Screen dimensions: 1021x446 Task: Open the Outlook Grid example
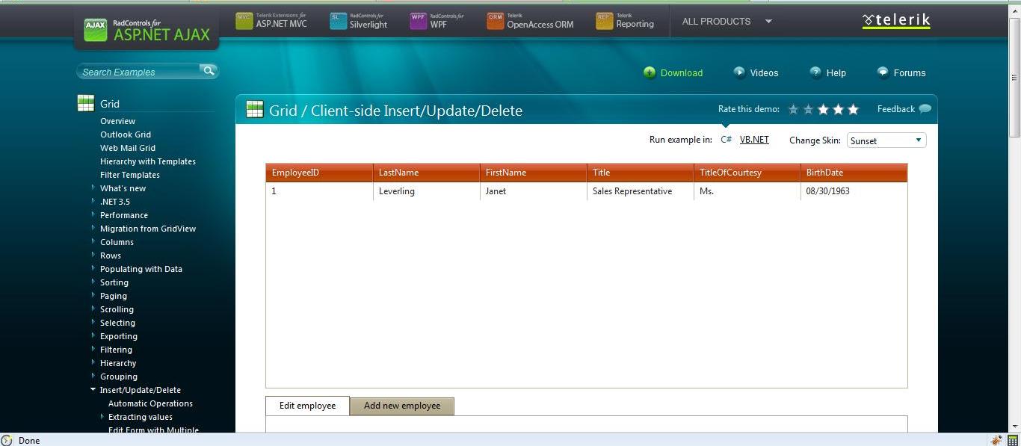click(x=126, y=134)
